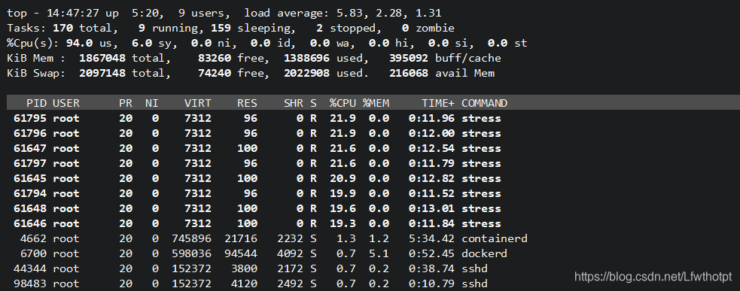Click the 170 total tasks count
The image size is (740, 291).
click(62, 28)
